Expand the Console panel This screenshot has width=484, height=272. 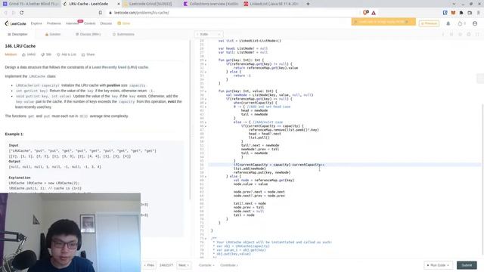coord(206,265)
